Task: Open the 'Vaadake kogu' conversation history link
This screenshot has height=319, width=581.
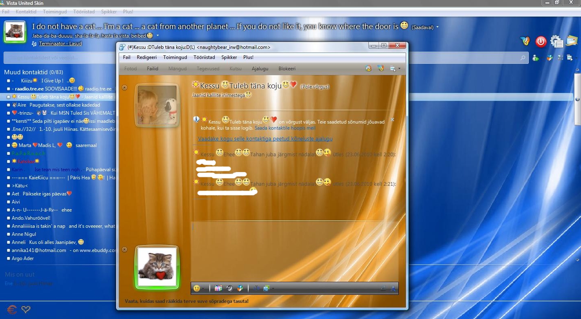Action: tap(265, 139)
